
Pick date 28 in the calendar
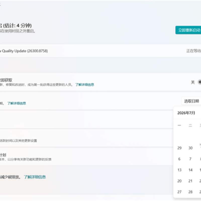point(190,192)
